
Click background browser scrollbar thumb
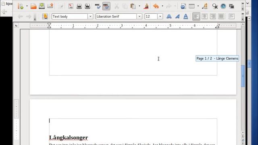coord(249,64)
